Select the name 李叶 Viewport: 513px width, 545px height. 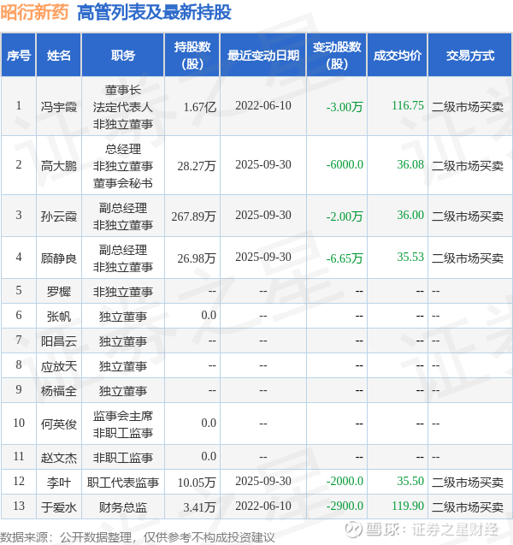click(x=59, y=482)
